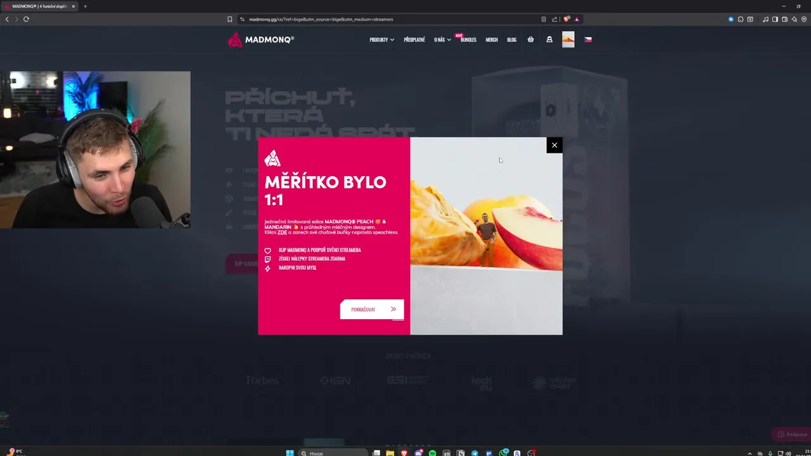Open reader mode from the address bar
811x456 pixels.
pos(544,19)
